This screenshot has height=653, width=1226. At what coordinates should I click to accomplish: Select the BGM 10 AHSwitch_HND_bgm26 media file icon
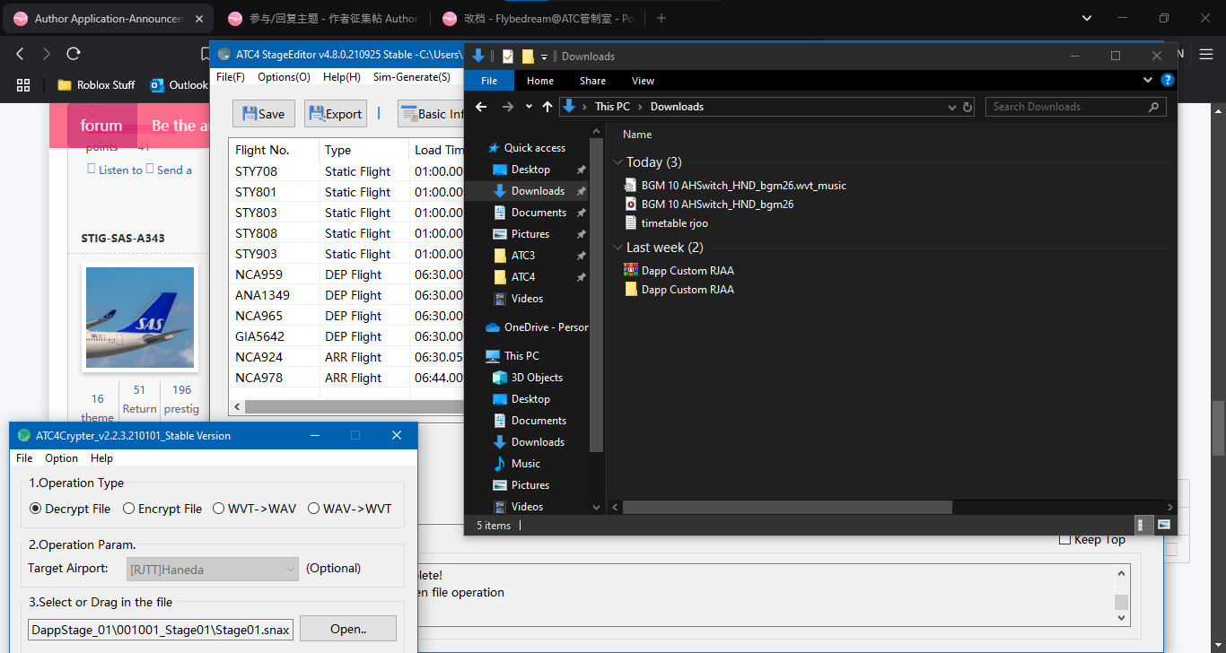tap(631, 205)
